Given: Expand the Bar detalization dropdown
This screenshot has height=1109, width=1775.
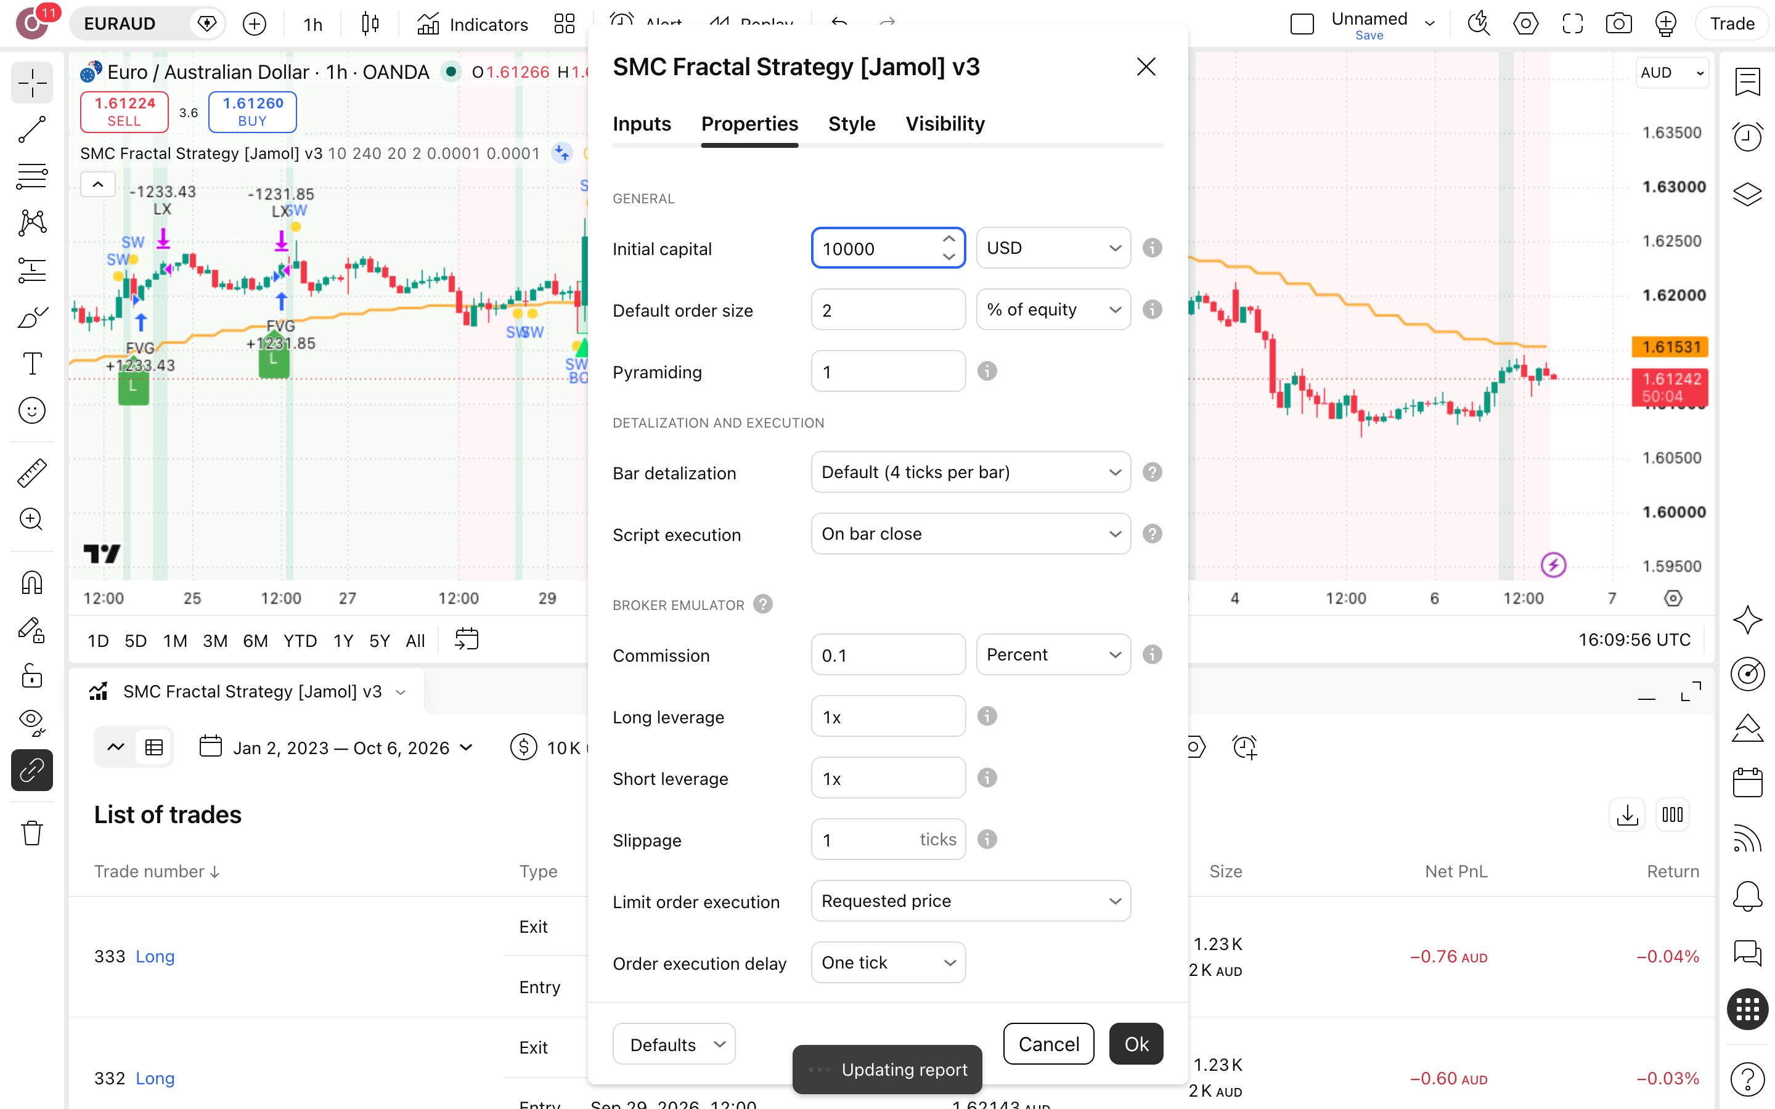Looking at the screenshot, I should click(970, 473).
